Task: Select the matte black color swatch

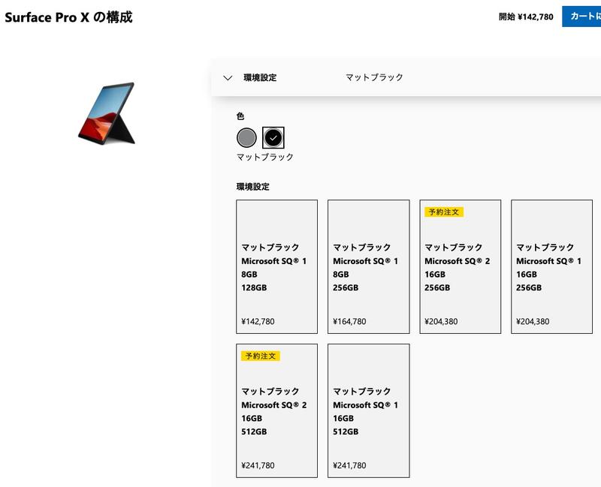Action: point(273,138)
